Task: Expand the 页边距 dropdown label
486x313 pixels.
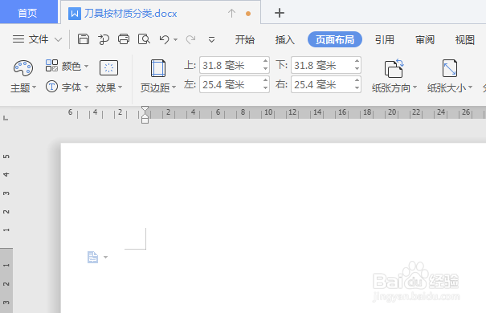Action: [158, 88]
